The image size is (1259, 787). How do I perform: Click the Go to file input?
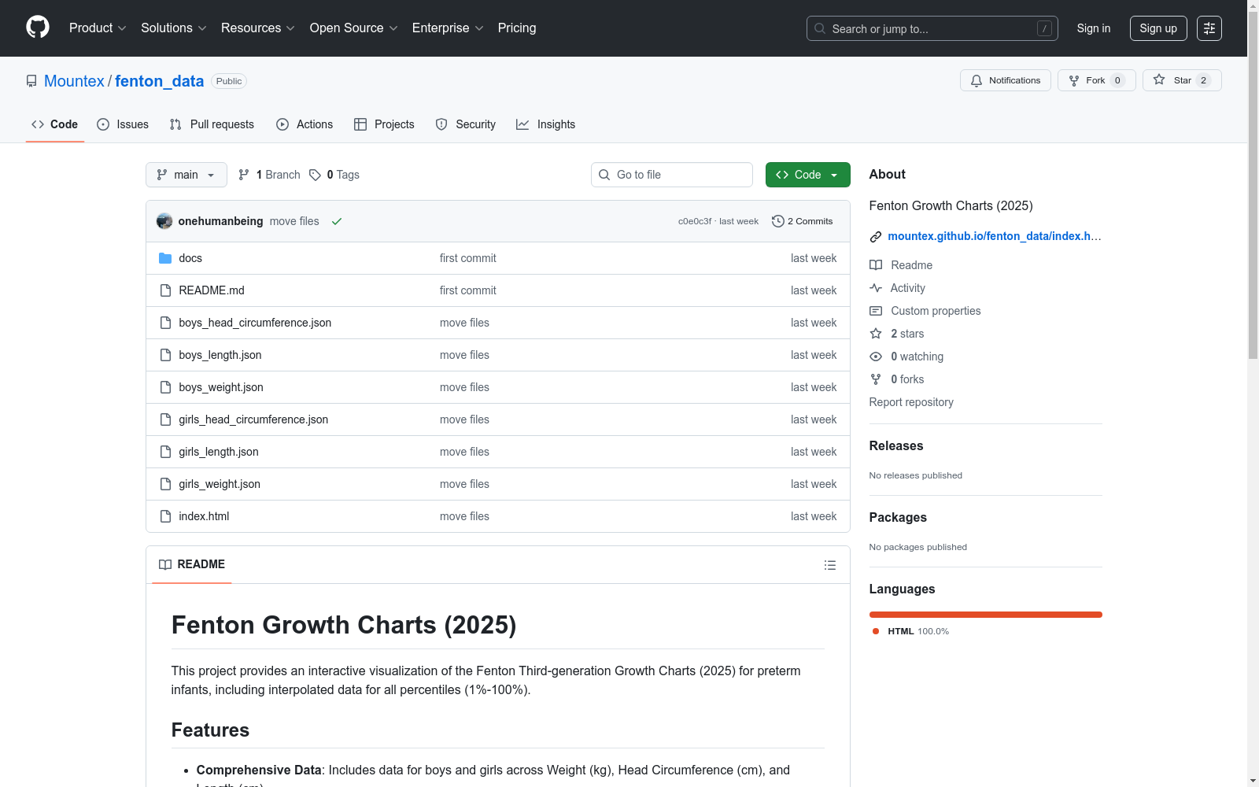pyautogui.click(x=672, y=175)
